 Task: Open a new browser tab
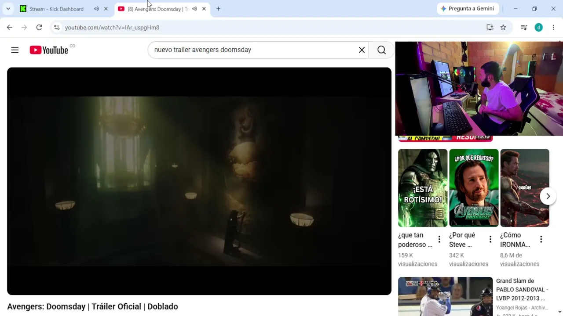[218, 9]
